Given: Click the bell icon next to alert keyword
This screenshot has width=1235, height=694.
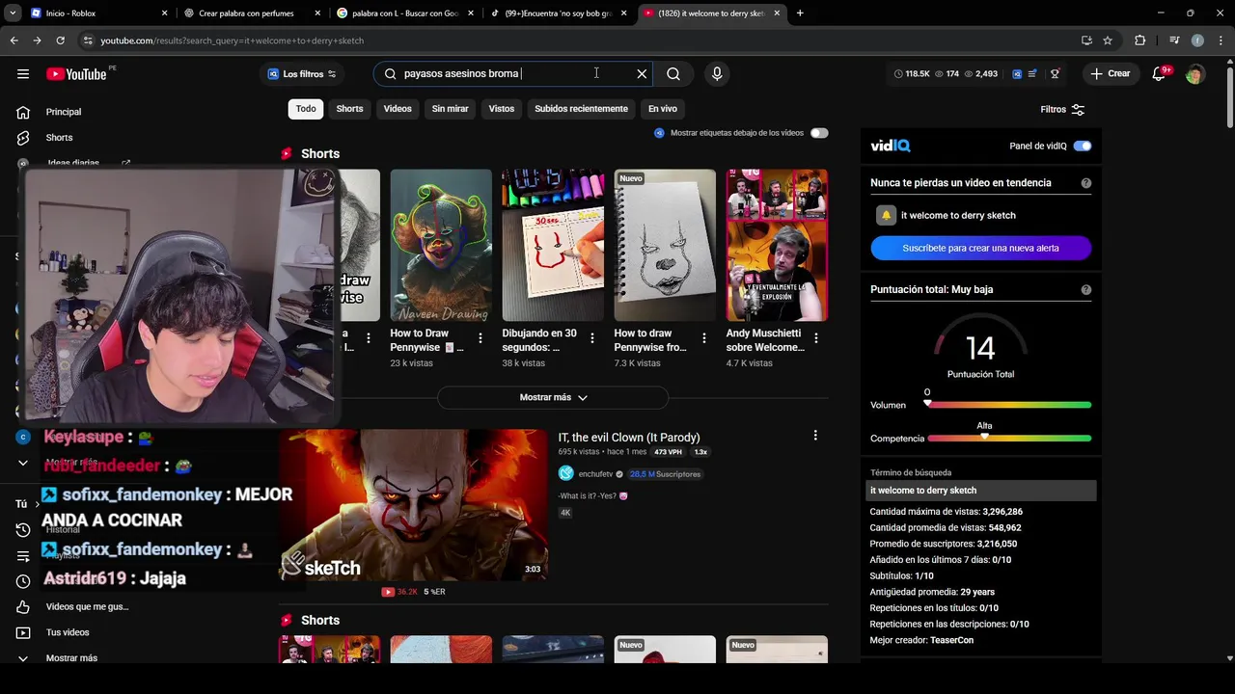Looking at the screenshot, I should click(x=886, y=215).
